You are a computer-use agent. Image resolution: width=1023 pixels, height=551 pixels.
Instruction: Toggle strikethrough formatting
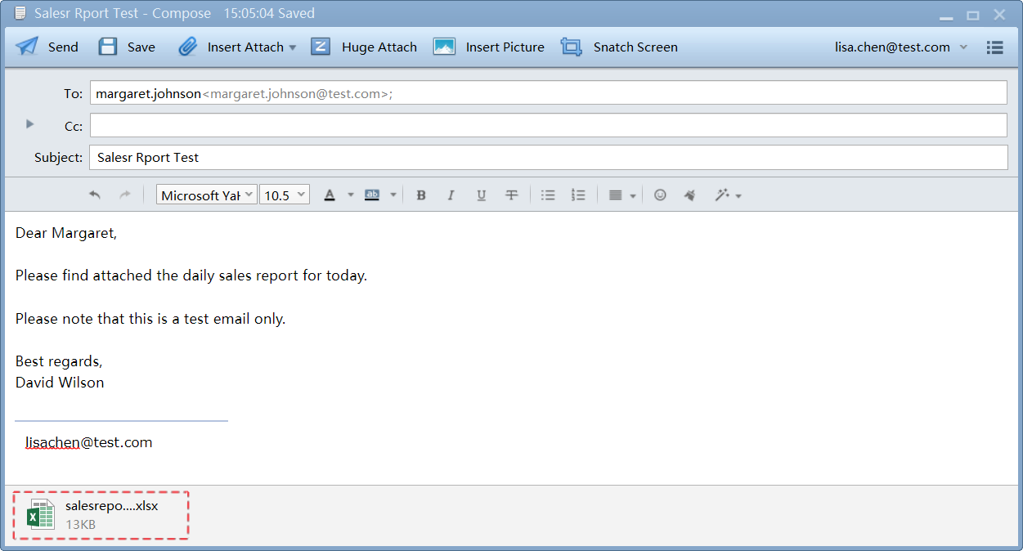point(511,195)
